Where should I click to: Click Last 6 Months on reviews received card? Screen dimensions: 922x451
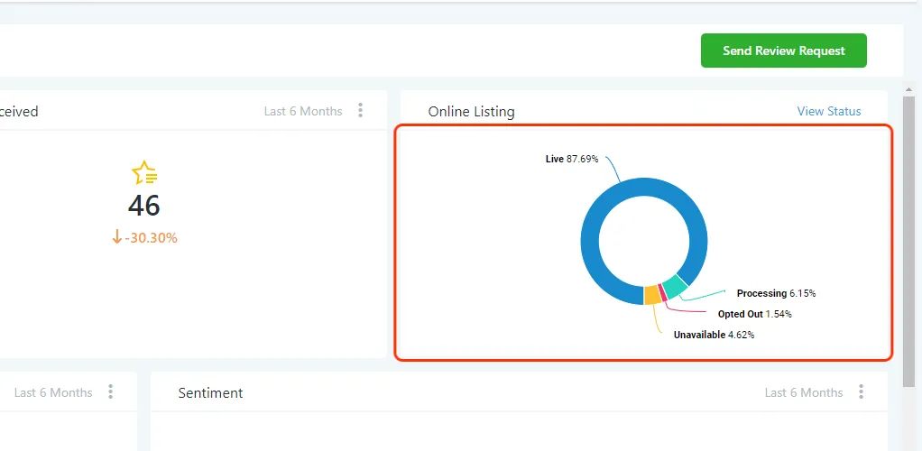[x=303, y=111]
